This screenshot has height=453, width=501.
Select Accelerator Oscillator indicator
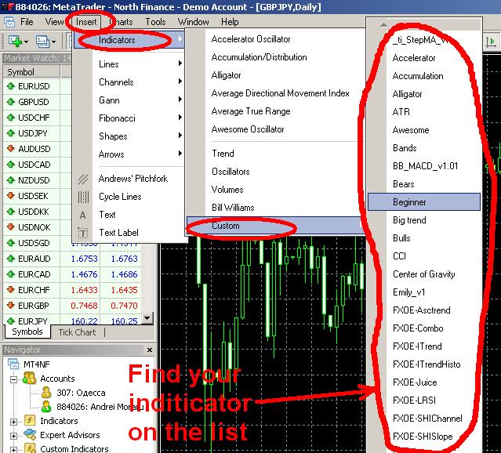(251, 39)
